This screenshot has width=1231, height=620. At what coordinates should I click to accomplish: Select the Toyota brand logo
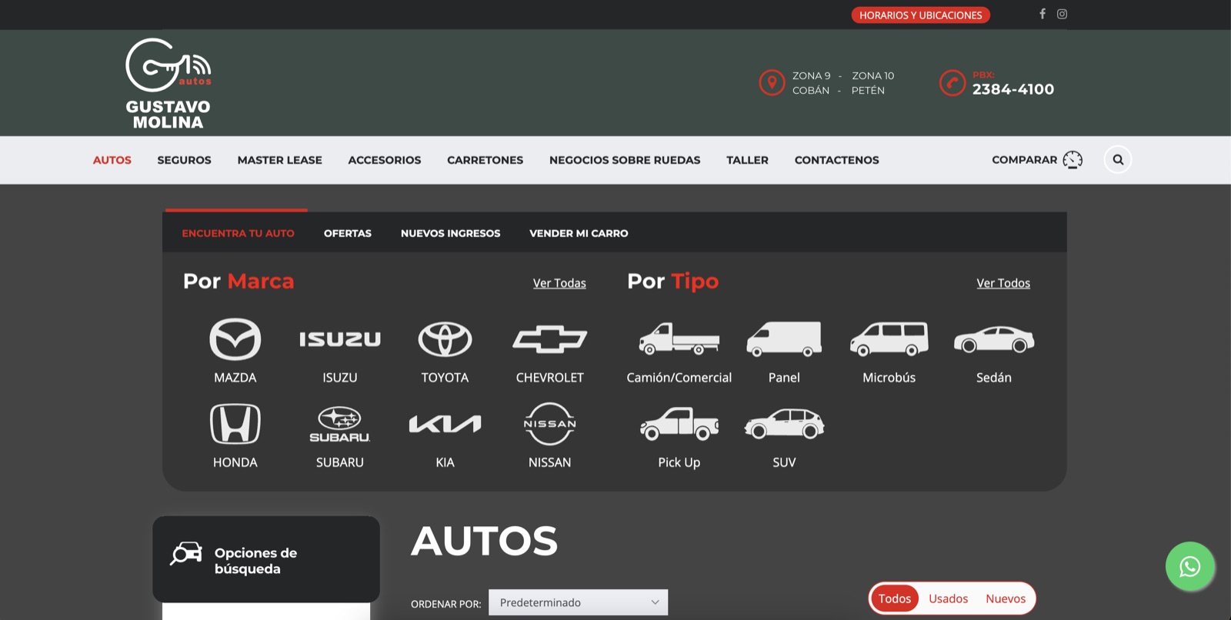445,339
